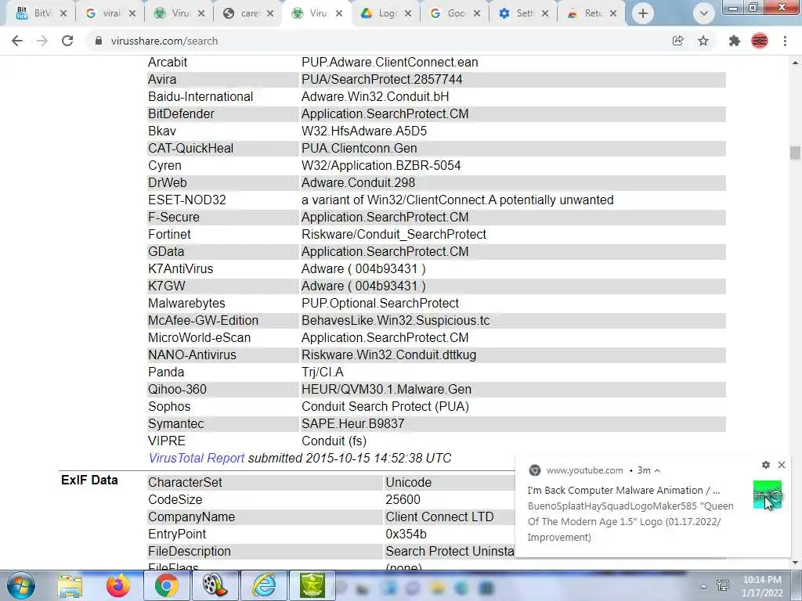This screenshot has width=802, height=601.
Task: Open the Windows Start menu
Action: 20,585
